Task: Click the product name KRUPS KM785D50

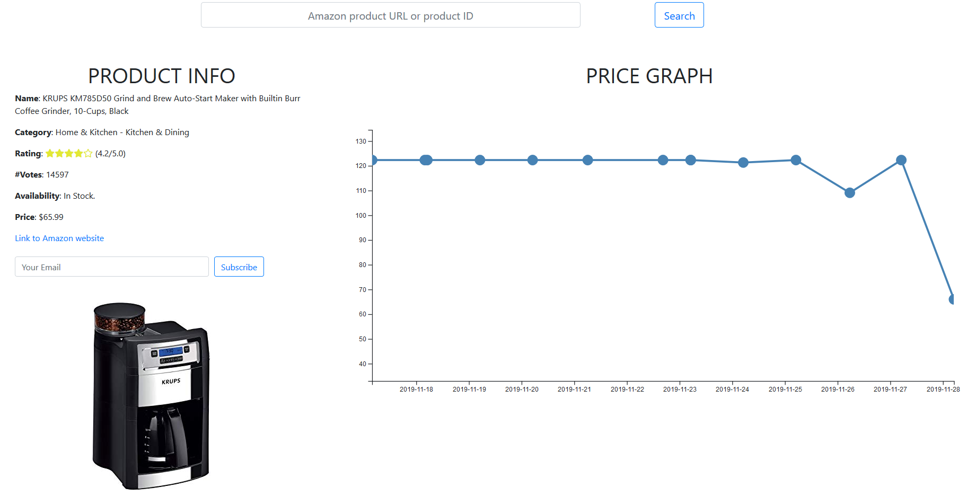Action: pos(77,99)
